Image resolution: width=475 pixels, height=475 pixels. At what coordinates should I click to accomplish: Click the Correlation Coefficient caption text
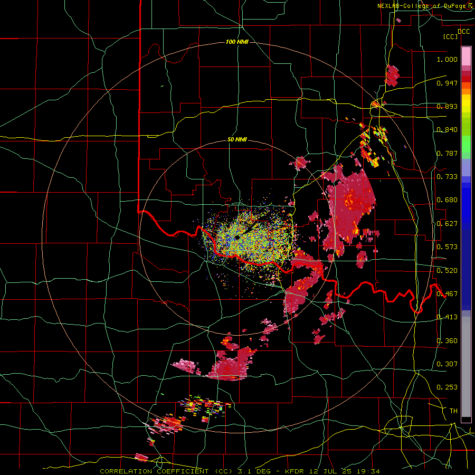(x=240, y=471)
